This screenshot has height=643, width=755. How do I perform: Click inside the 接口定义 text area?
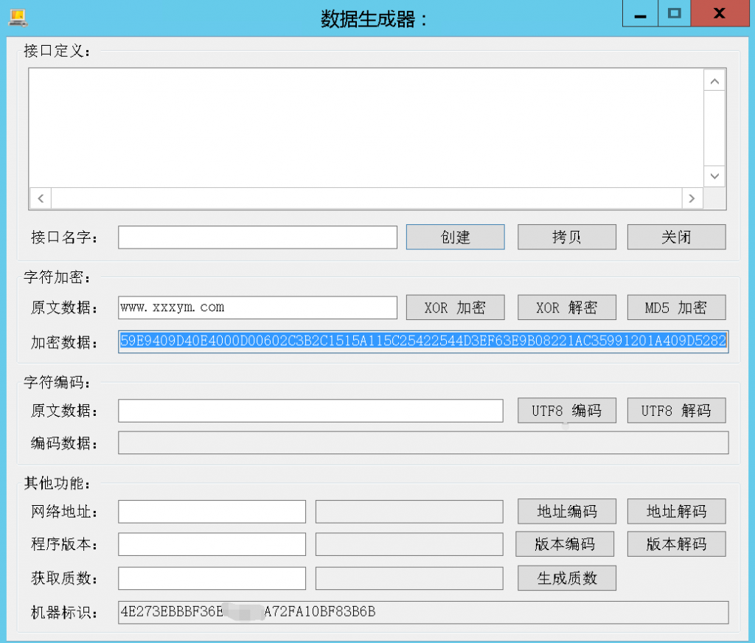pos(366,128)
